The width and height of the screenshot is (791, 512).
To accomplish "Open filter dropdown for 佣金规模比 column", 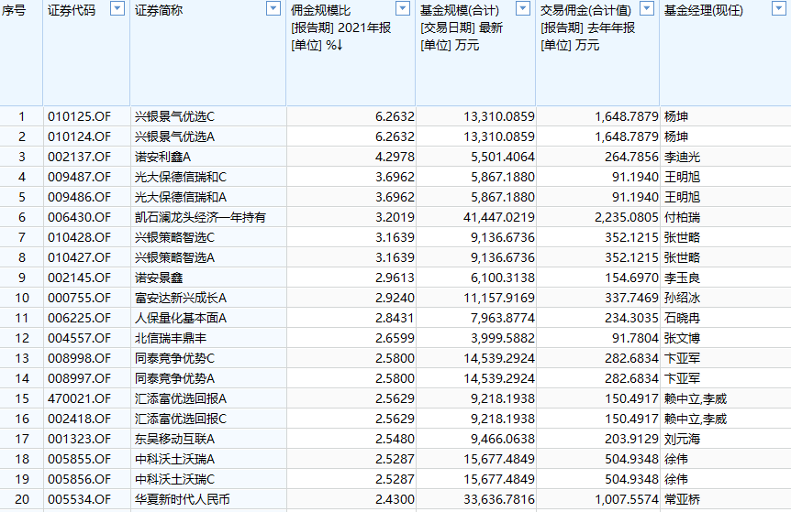I will [403, 8].
